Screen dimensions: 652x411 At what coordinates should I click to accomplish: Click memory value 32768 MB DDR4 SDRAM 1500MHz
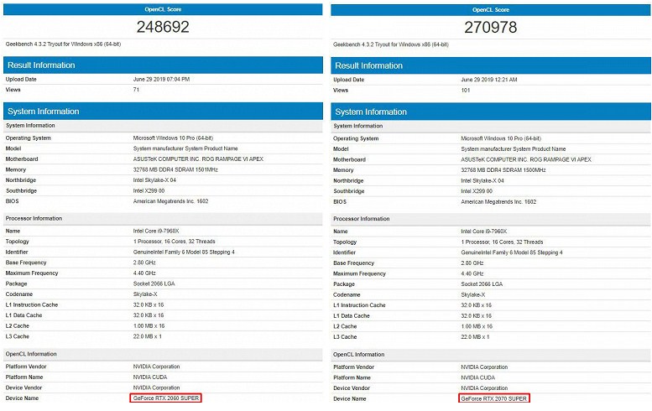[x=503, y=170]
